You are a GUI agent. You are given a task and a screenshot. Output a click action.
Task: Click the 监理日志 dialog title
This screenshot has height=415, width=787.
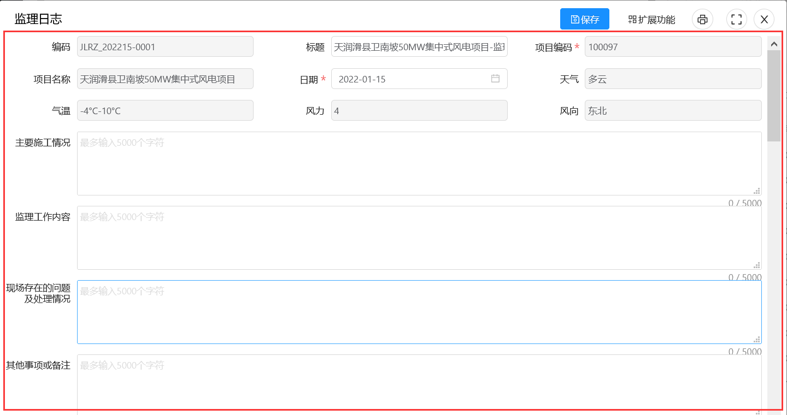38,19
